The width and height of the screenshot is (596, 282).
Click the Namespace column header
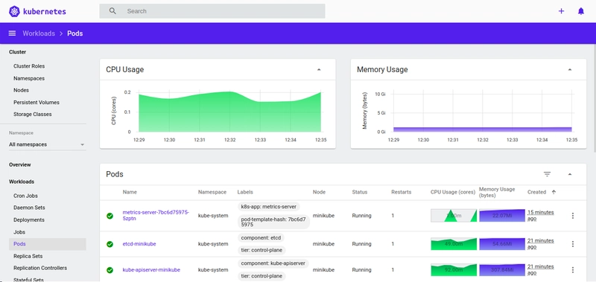(212, 192)
